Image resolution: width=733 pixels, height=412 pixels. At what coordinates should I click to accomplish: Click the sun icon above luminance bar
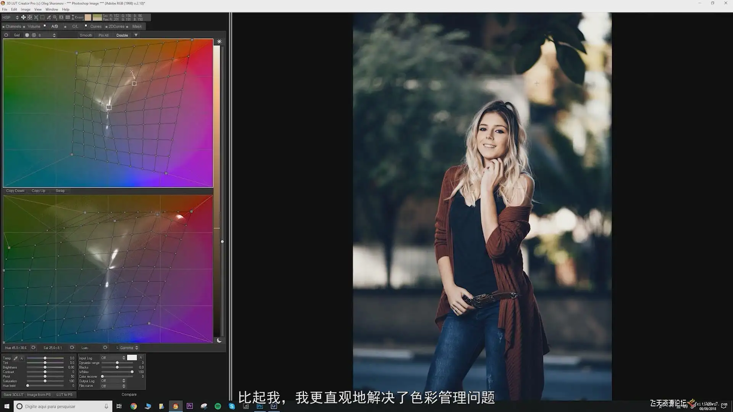pyautogui.click(x=219, y=42)
